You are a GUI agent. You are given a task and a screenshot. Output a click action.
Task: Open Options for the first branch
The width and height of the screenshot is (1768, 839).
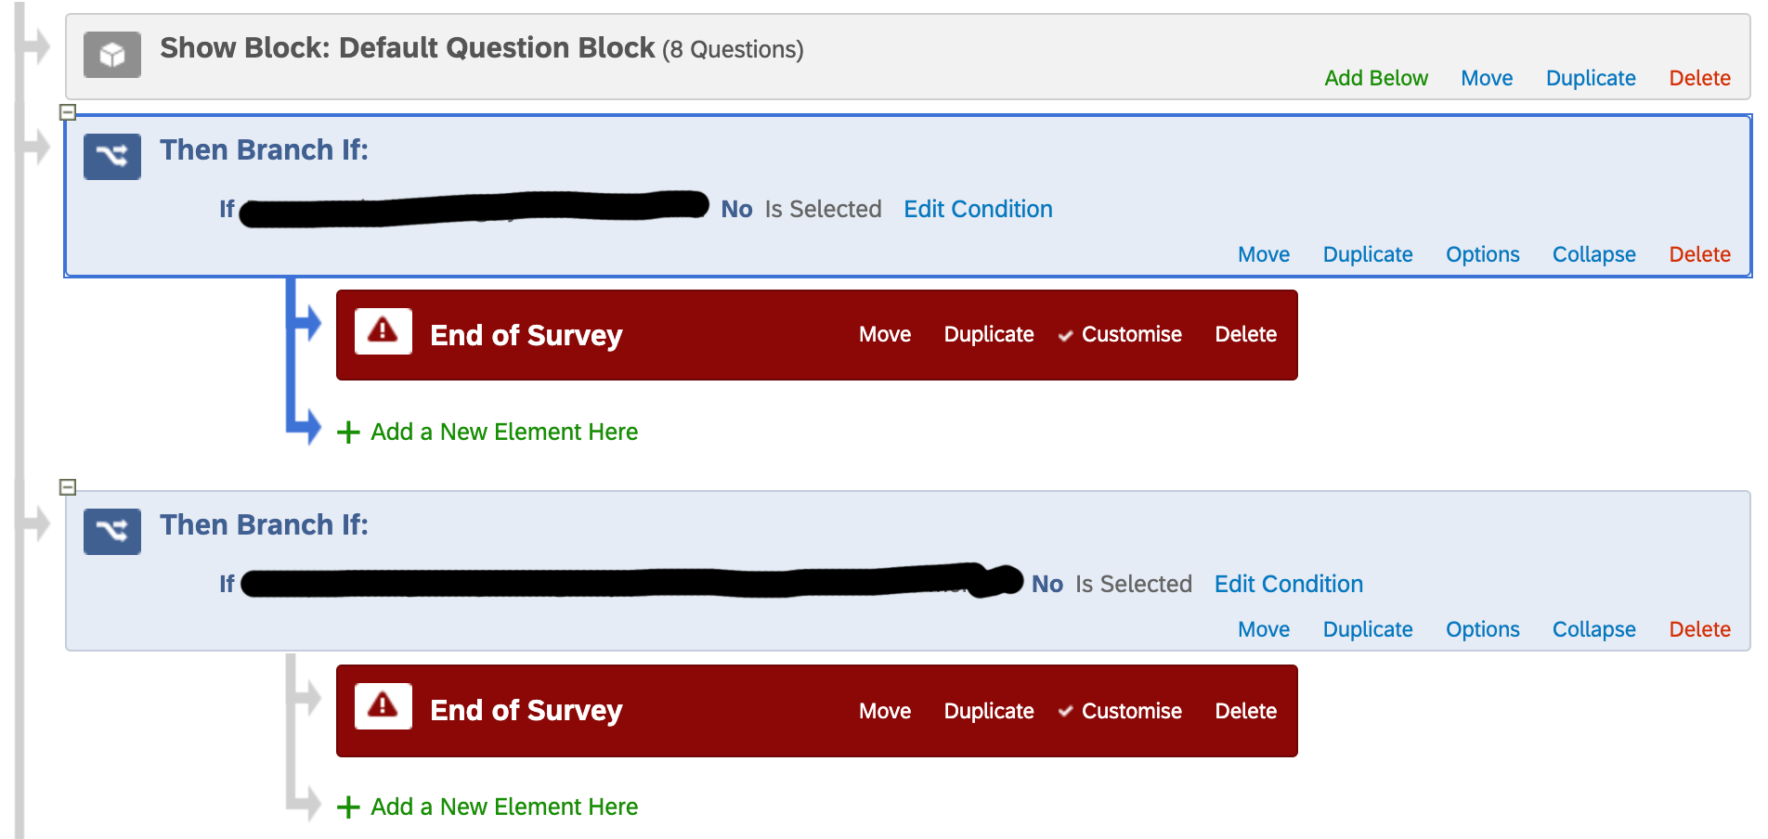[1482, 254]
